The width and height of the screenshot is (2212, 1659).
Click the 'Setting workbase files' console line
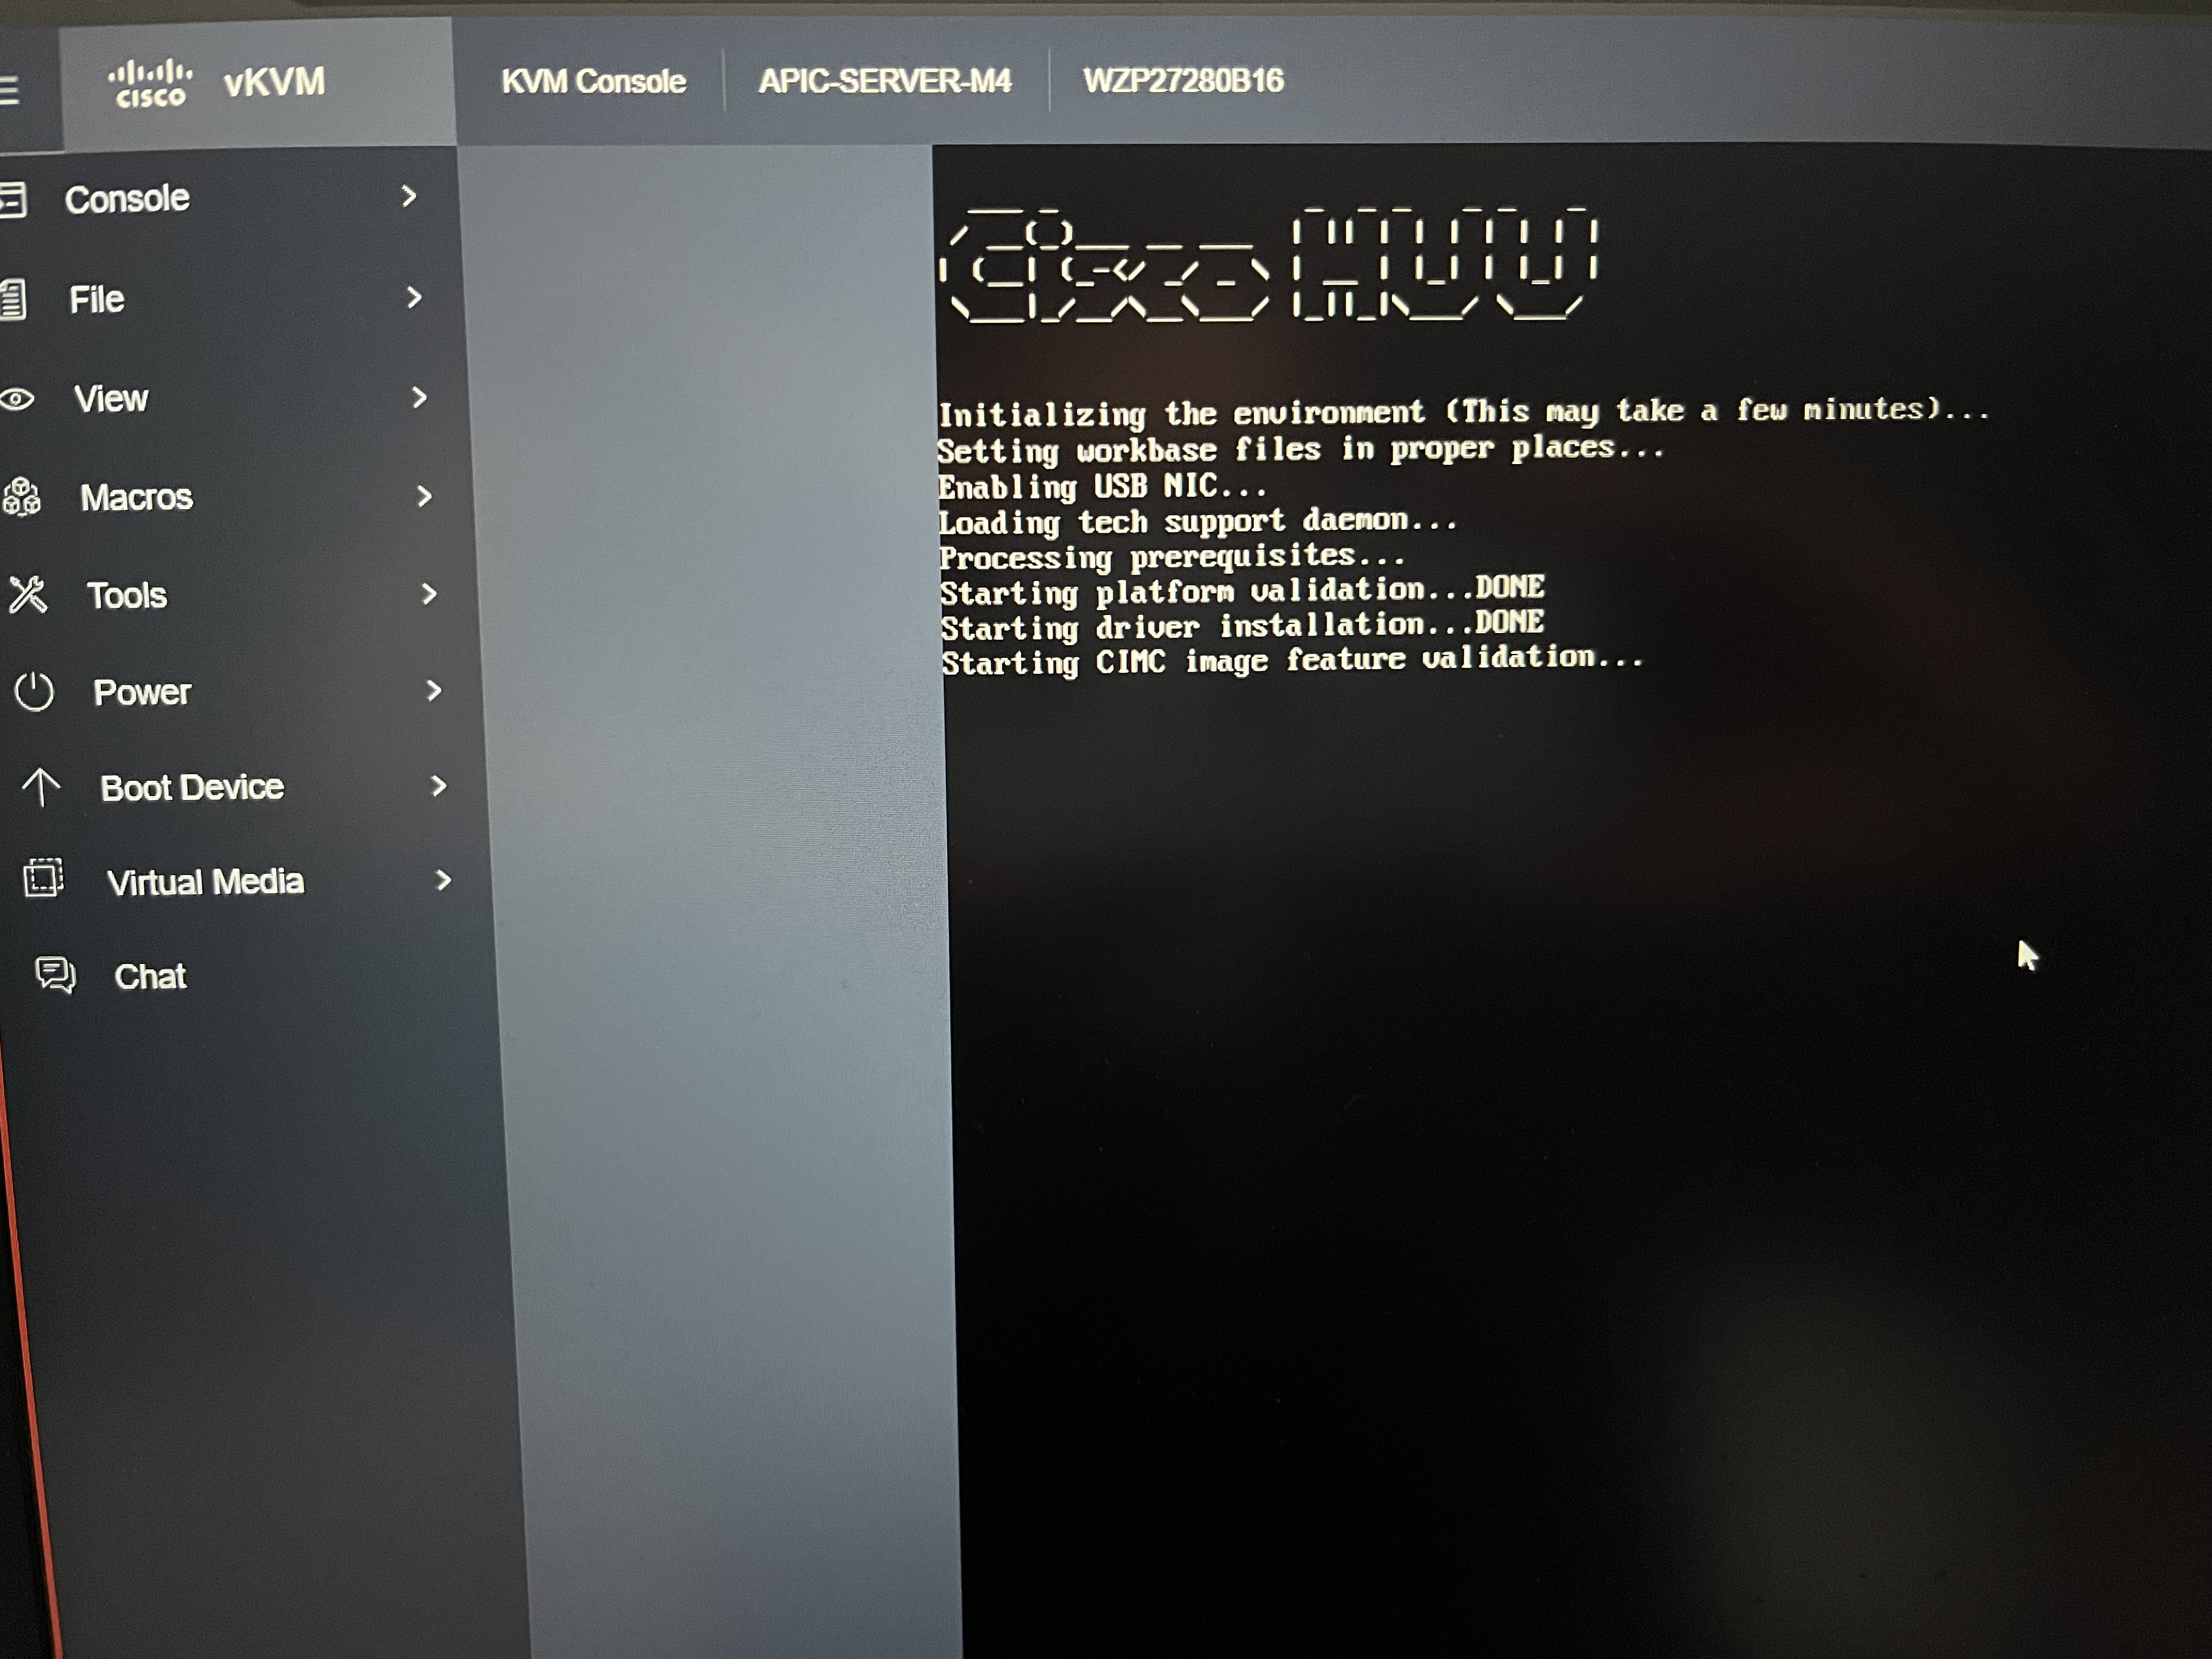(x=1300, y=449)
